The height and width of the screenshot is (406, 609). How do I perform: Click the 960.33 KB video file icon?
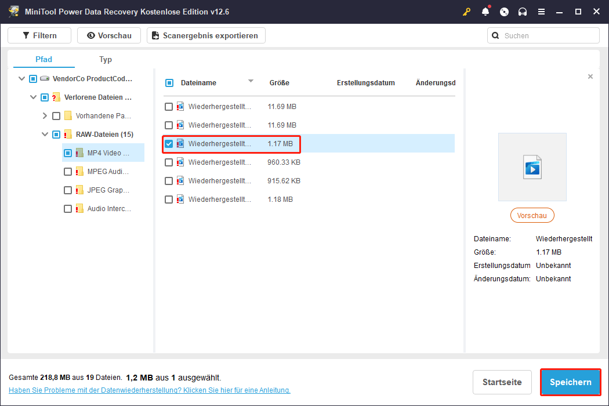click(180, 162)
